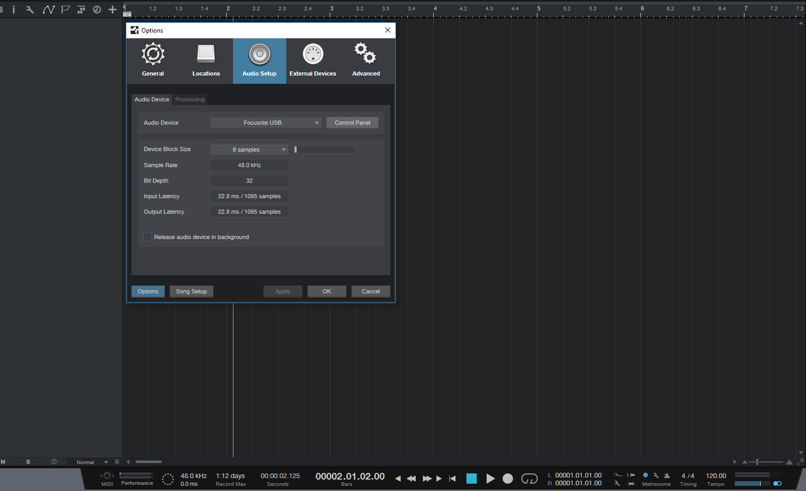The width and height of the screenshot is (806, 491).
Task: Switch to the Audio Device tab
Action: (x=152, y=99)
